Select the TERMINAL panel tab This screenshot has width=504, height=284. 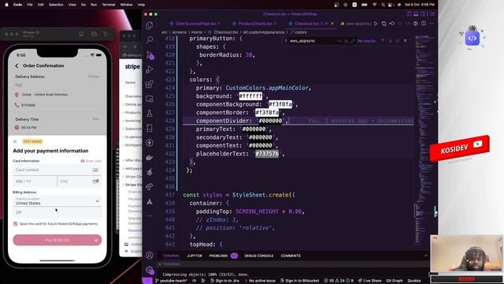[171, 256]
